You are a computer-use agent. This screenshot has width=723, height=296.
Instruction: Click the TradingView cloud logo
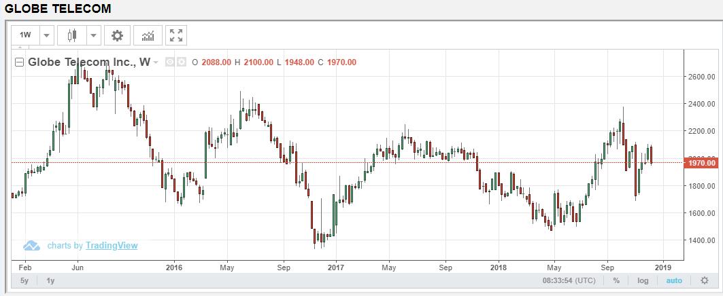(x=32, y=246)
